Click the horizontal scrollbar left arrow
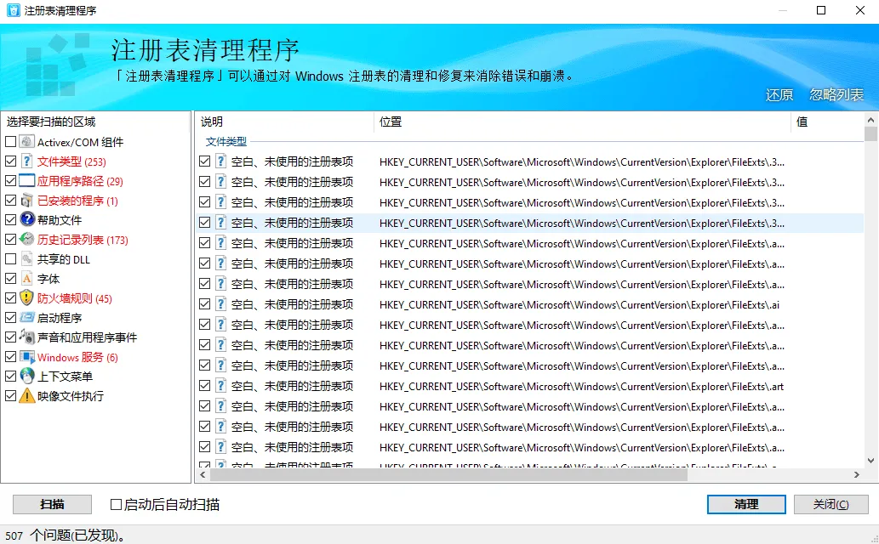879x544 pixels. tap(203, 474)
